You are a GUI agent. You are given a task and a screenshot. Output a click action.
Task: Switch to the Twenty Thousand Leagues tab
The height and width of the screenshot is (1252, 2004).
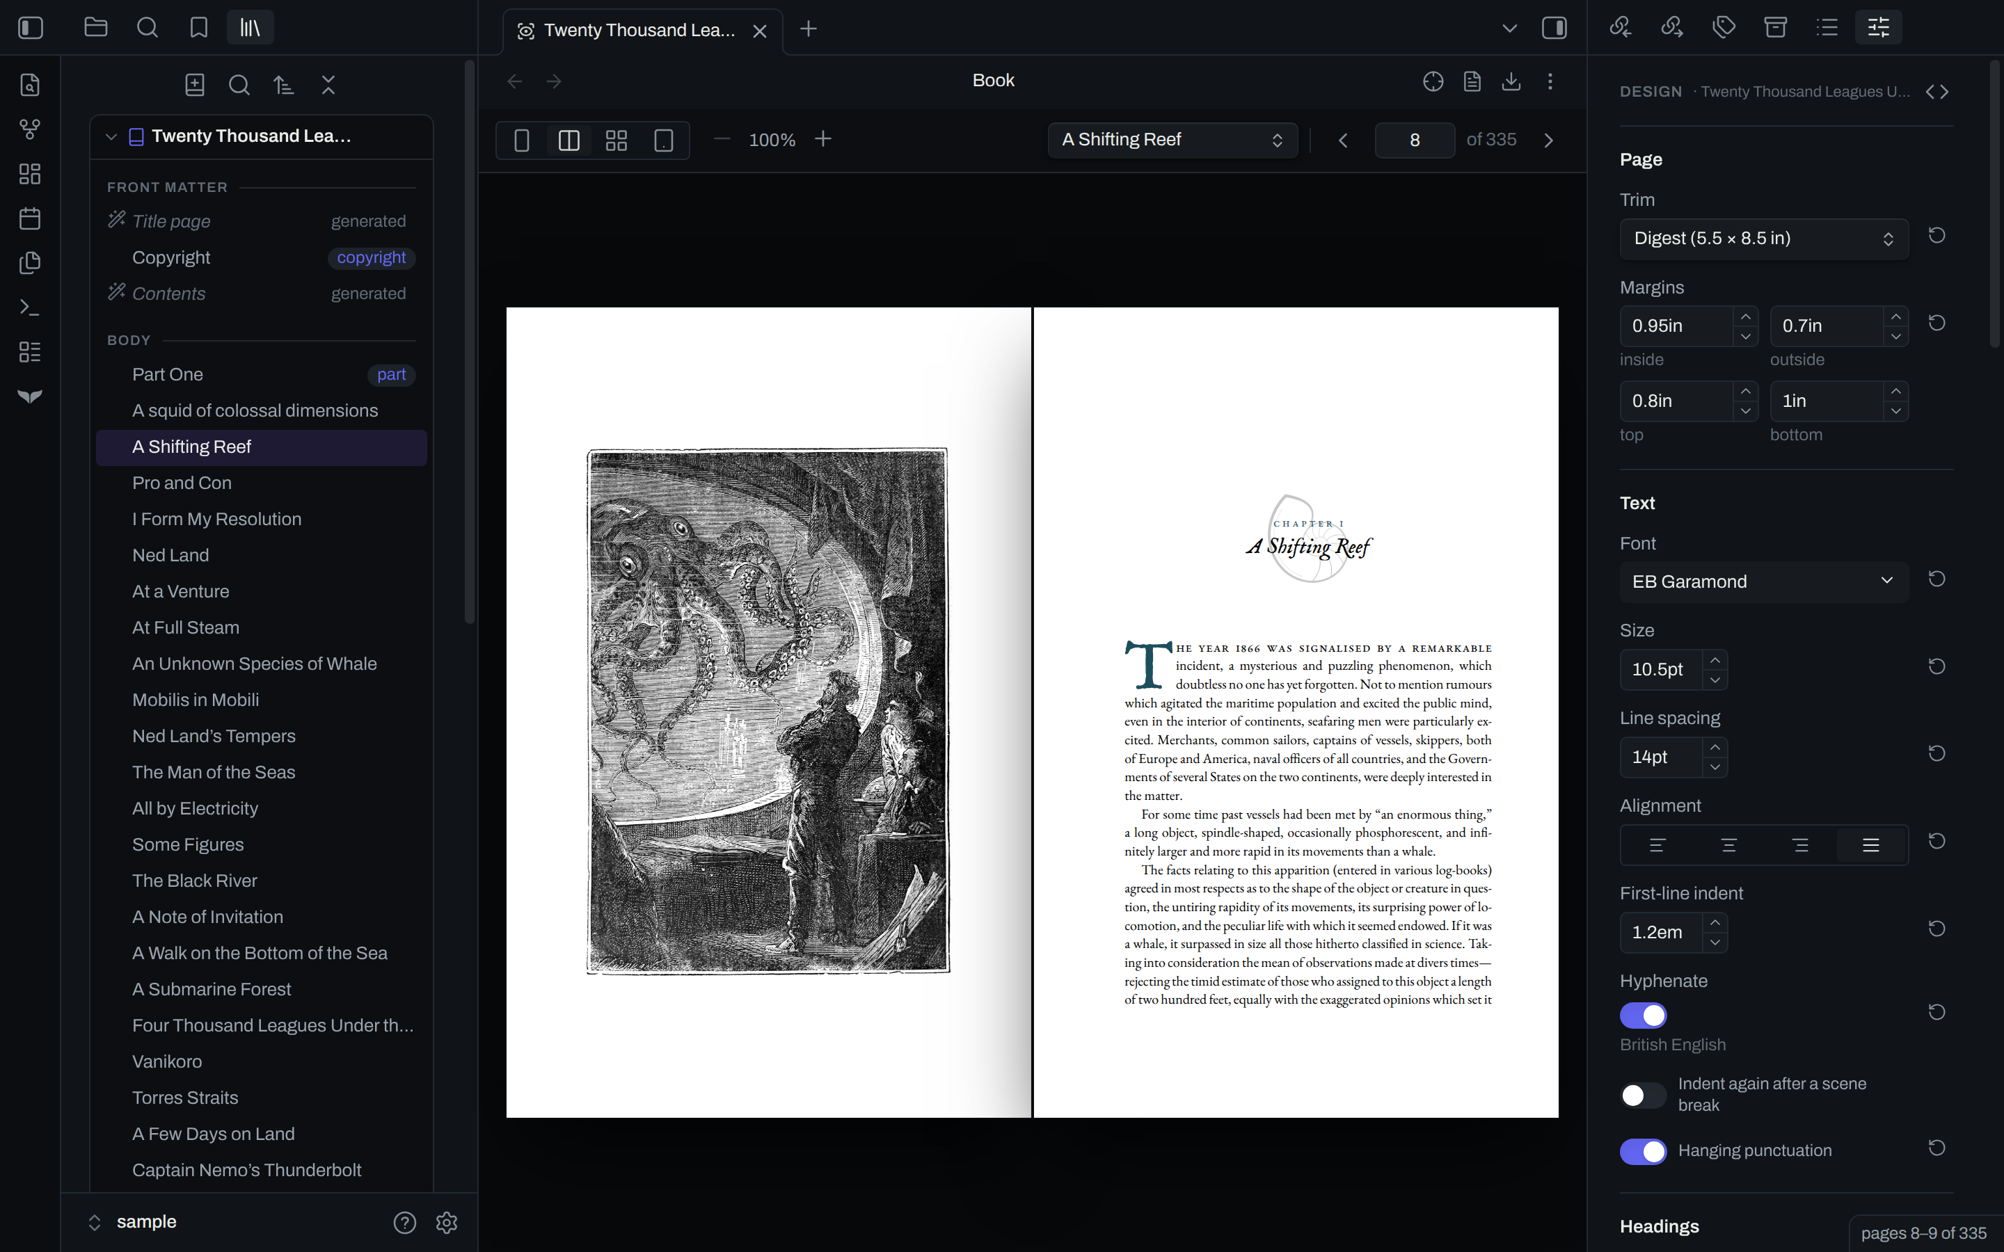643,31
